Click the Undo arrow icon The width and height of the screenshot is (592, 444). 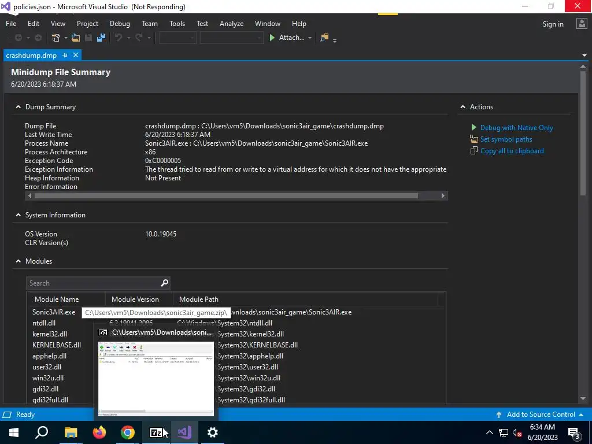(x=119, y=38)
